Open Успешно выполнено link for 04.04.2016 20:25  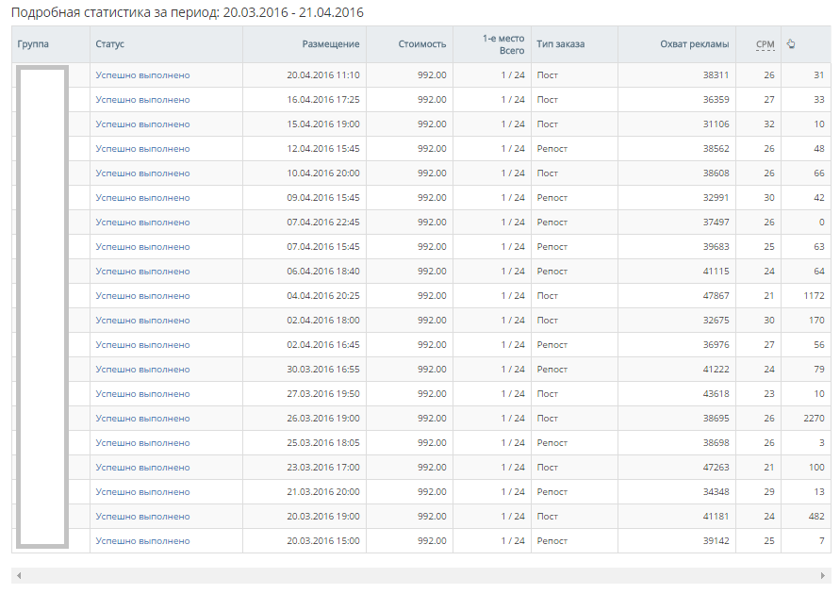pos(142,296)
